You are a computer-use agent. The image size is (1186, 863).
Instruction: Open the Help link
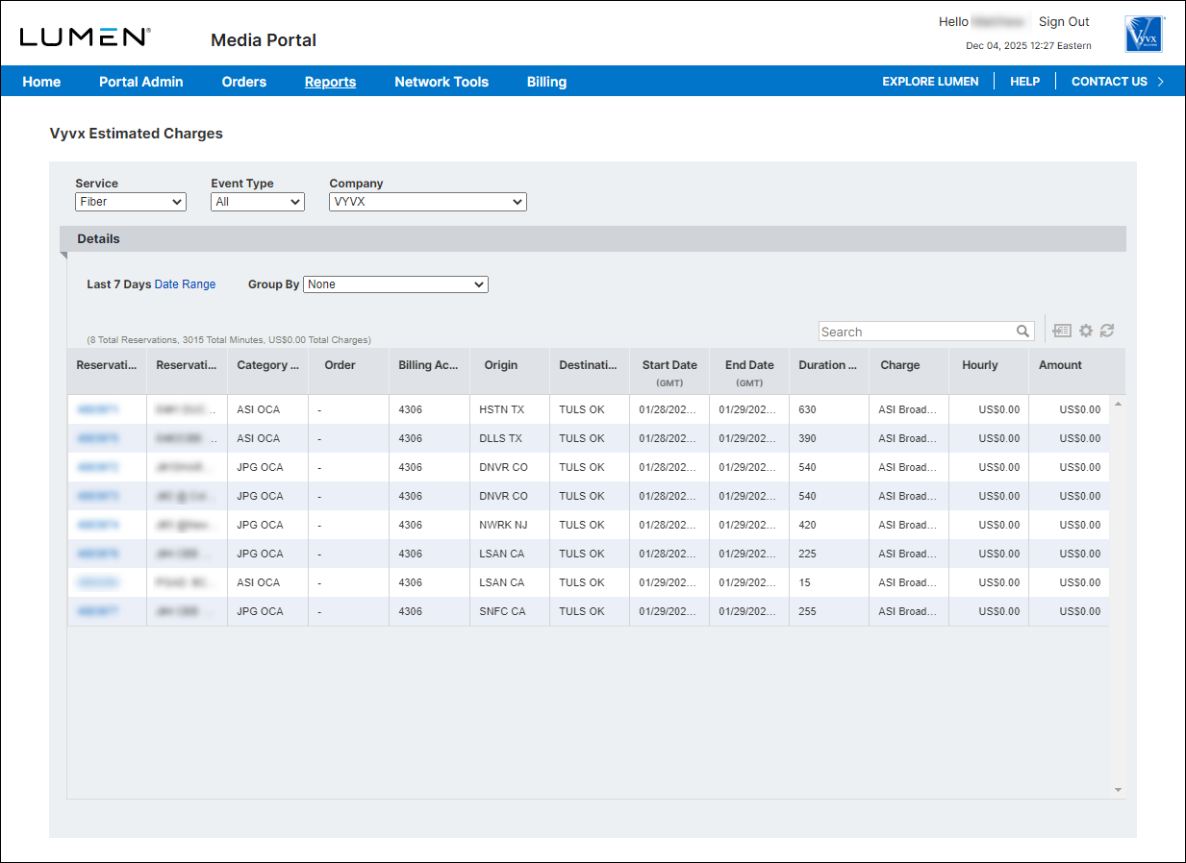[x=1024, y=82]
